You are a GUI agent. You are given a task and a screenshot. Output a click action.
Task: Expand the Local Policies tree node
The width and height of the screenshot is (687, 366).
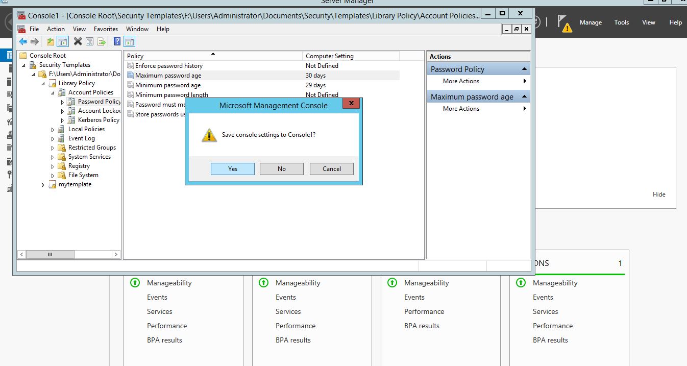click(53, 130)
